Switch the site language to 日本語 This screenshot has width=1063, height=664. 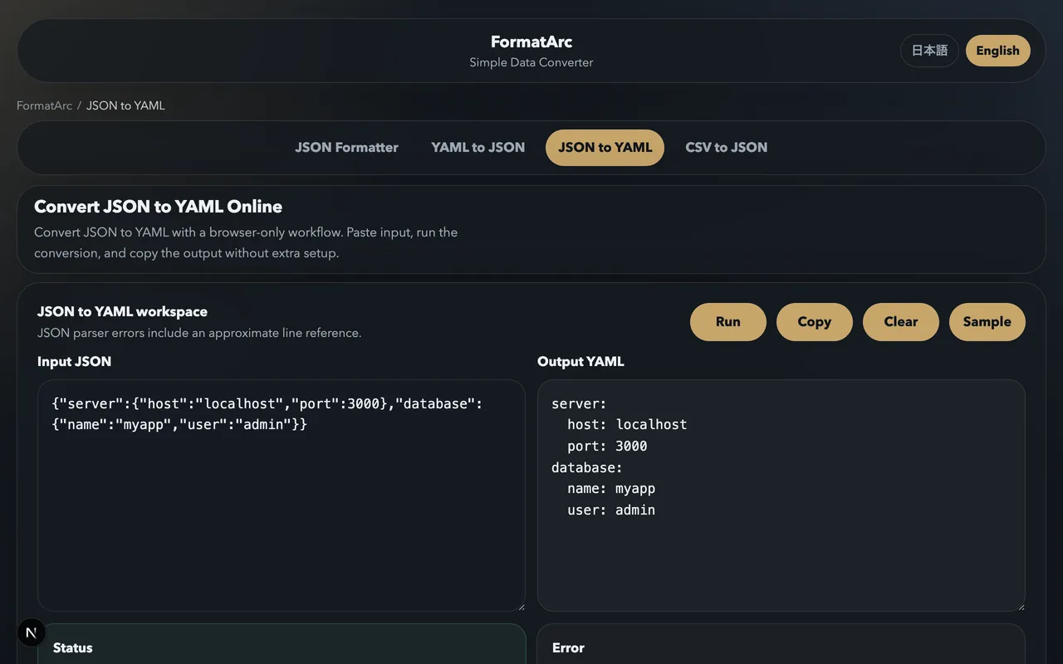(929, 50)
